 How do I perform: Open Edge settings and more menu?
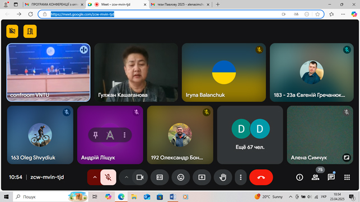click(343, 14)
